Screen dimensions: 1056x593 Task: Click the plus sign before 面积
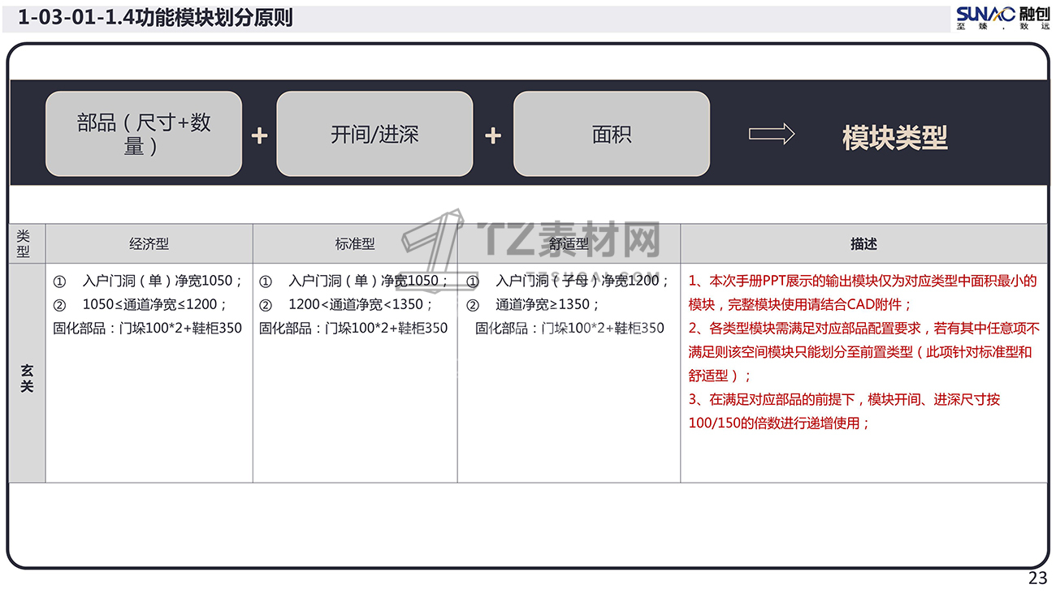[x=492, y=135]
